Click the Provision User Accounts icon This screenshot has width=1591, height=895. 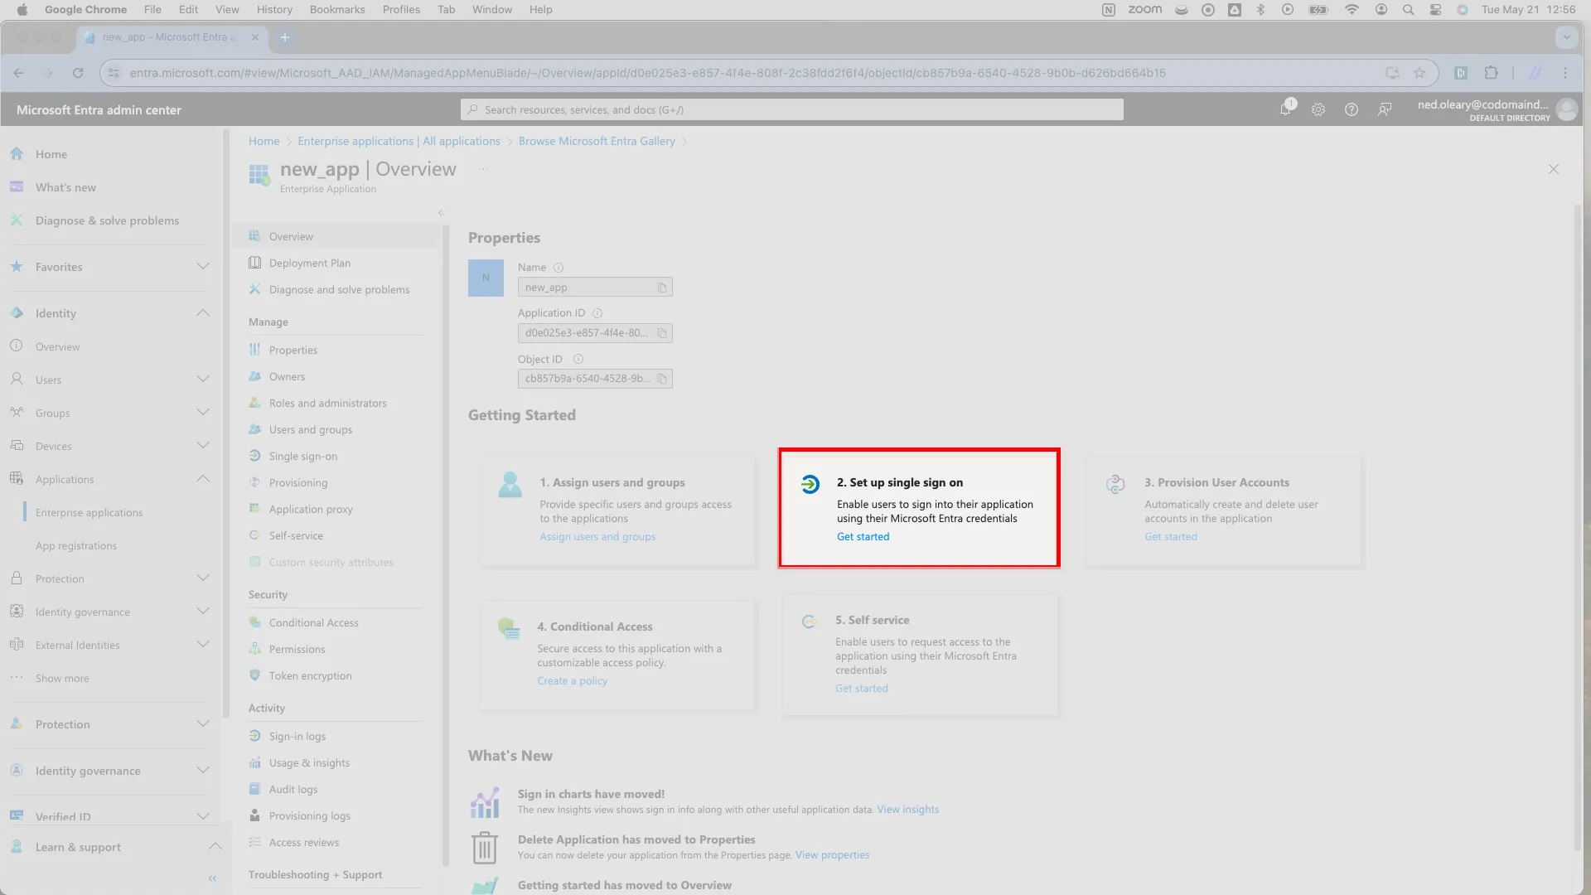1115,484
